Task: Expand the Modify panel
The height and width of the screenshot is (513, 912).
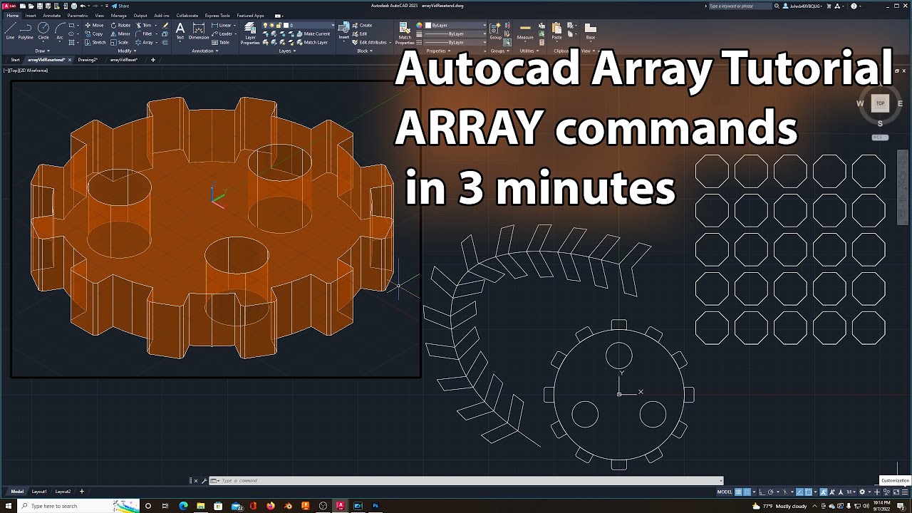Action: click(127, 51)
